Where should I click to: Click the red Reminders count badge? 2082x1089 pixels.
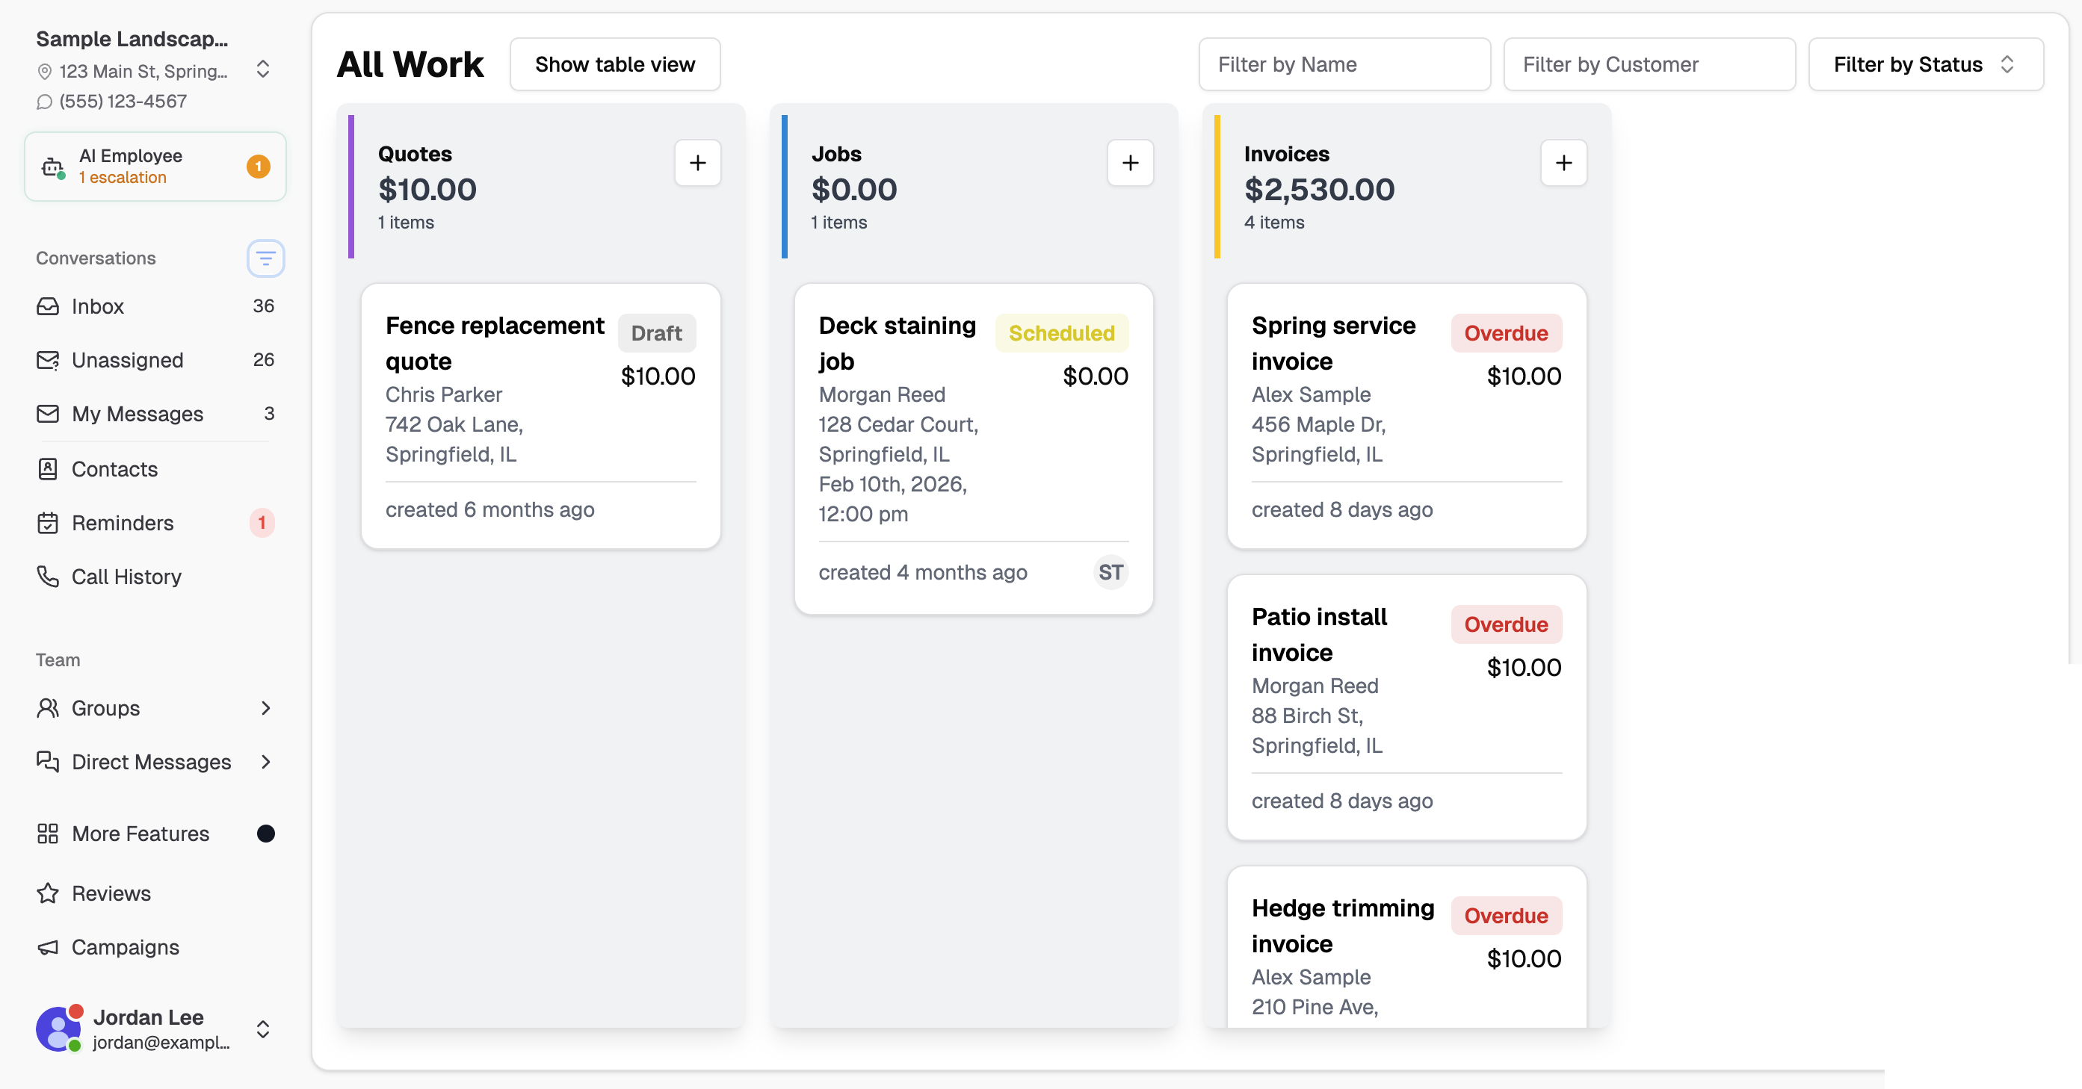(x=262, y=523)
